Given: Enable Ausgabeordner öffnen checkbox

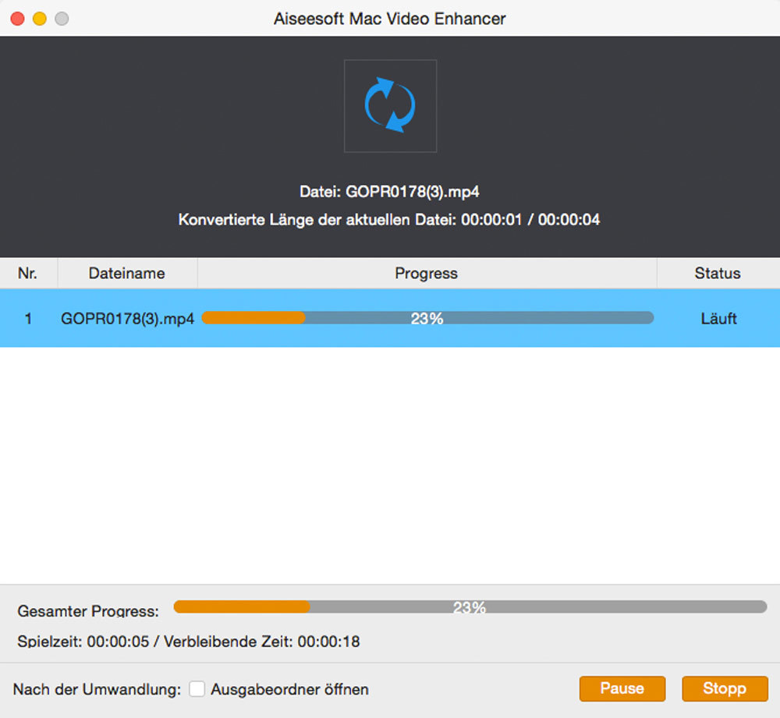Looking at the screenshot, I should (x=197, y=689).
